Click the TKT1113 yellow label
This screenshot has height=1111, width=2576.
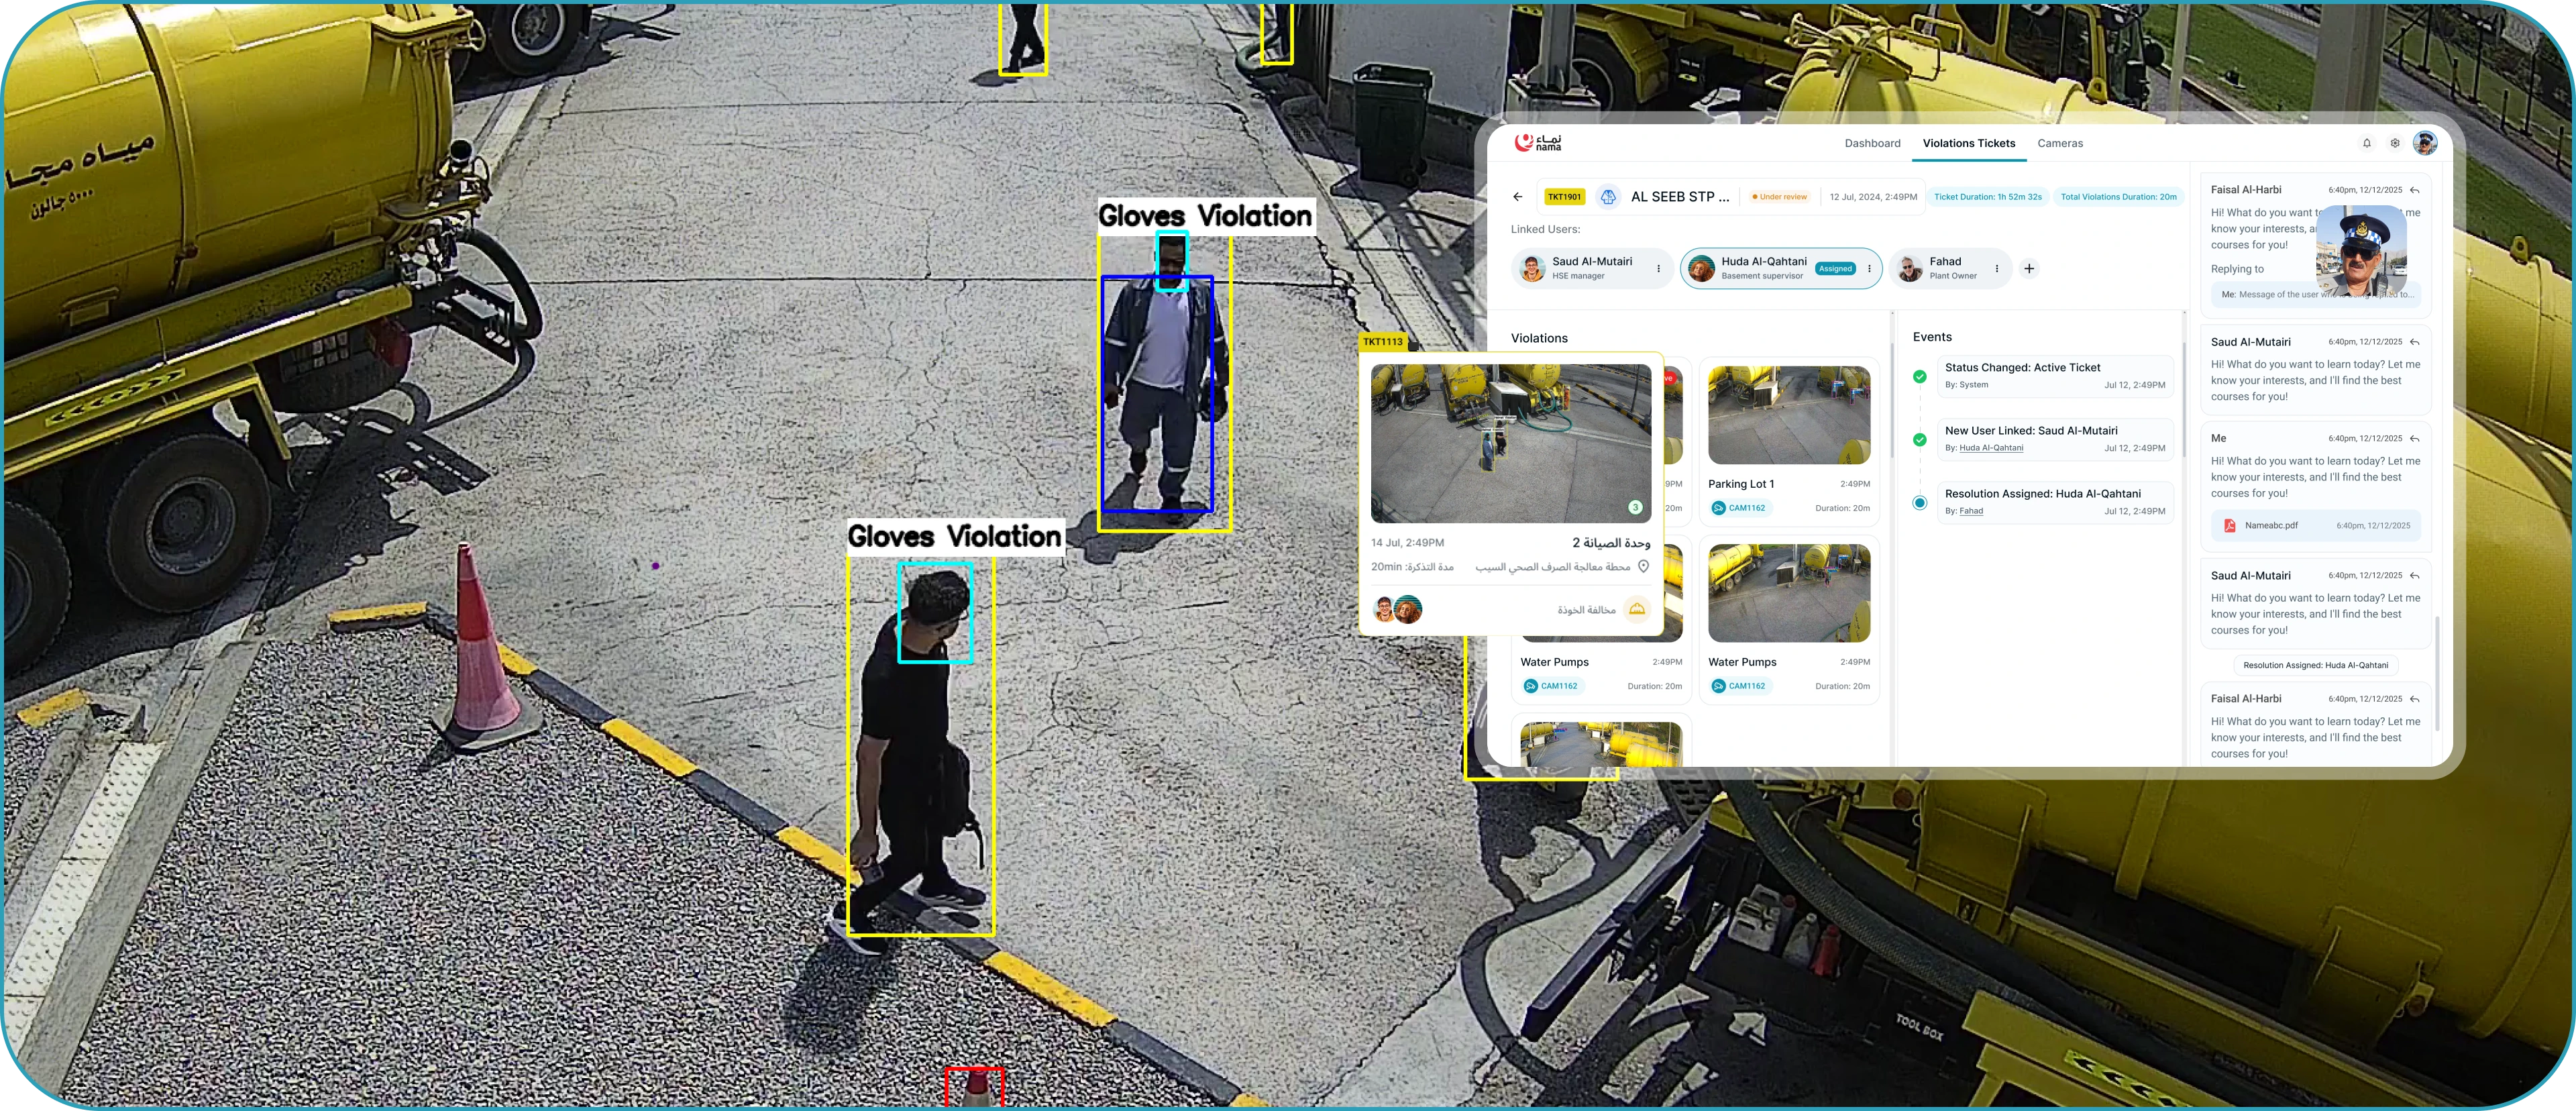coord(1383,342)
